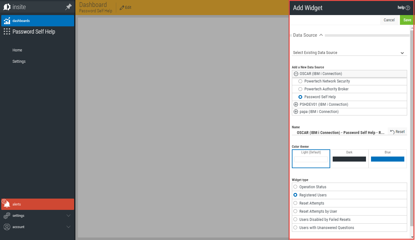Image resolution: width=415 pixels, height=240 pixels.
Task: Click the help question mark icon
Action: click(408, 8)
